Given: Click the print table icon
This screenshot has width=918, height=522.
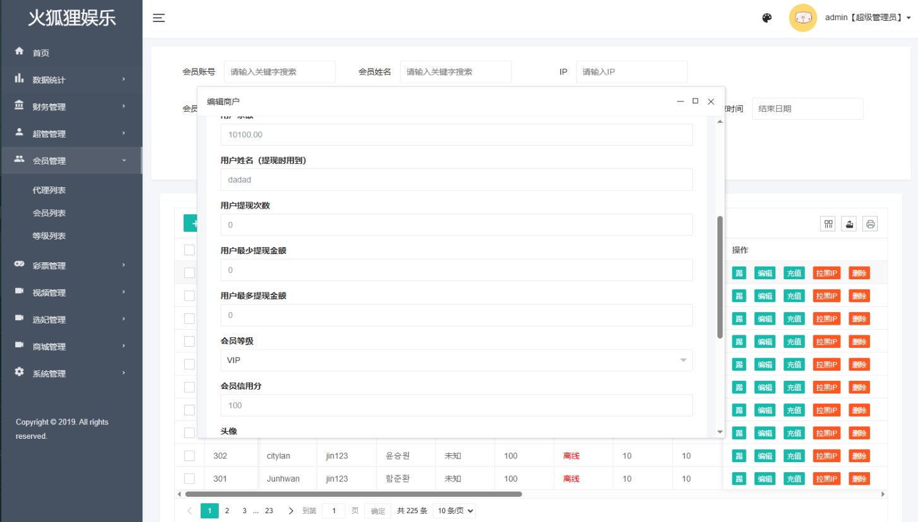Looking at the screenshot, I should click(x=871, y=224).
